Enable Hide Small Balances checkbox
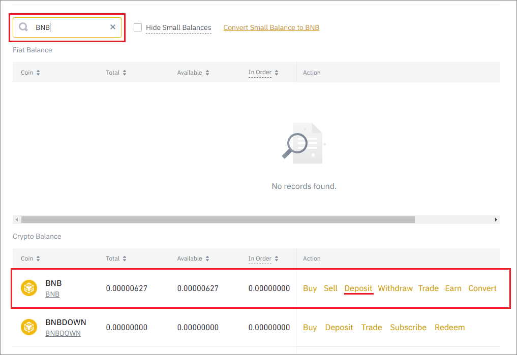 [138, 27]
